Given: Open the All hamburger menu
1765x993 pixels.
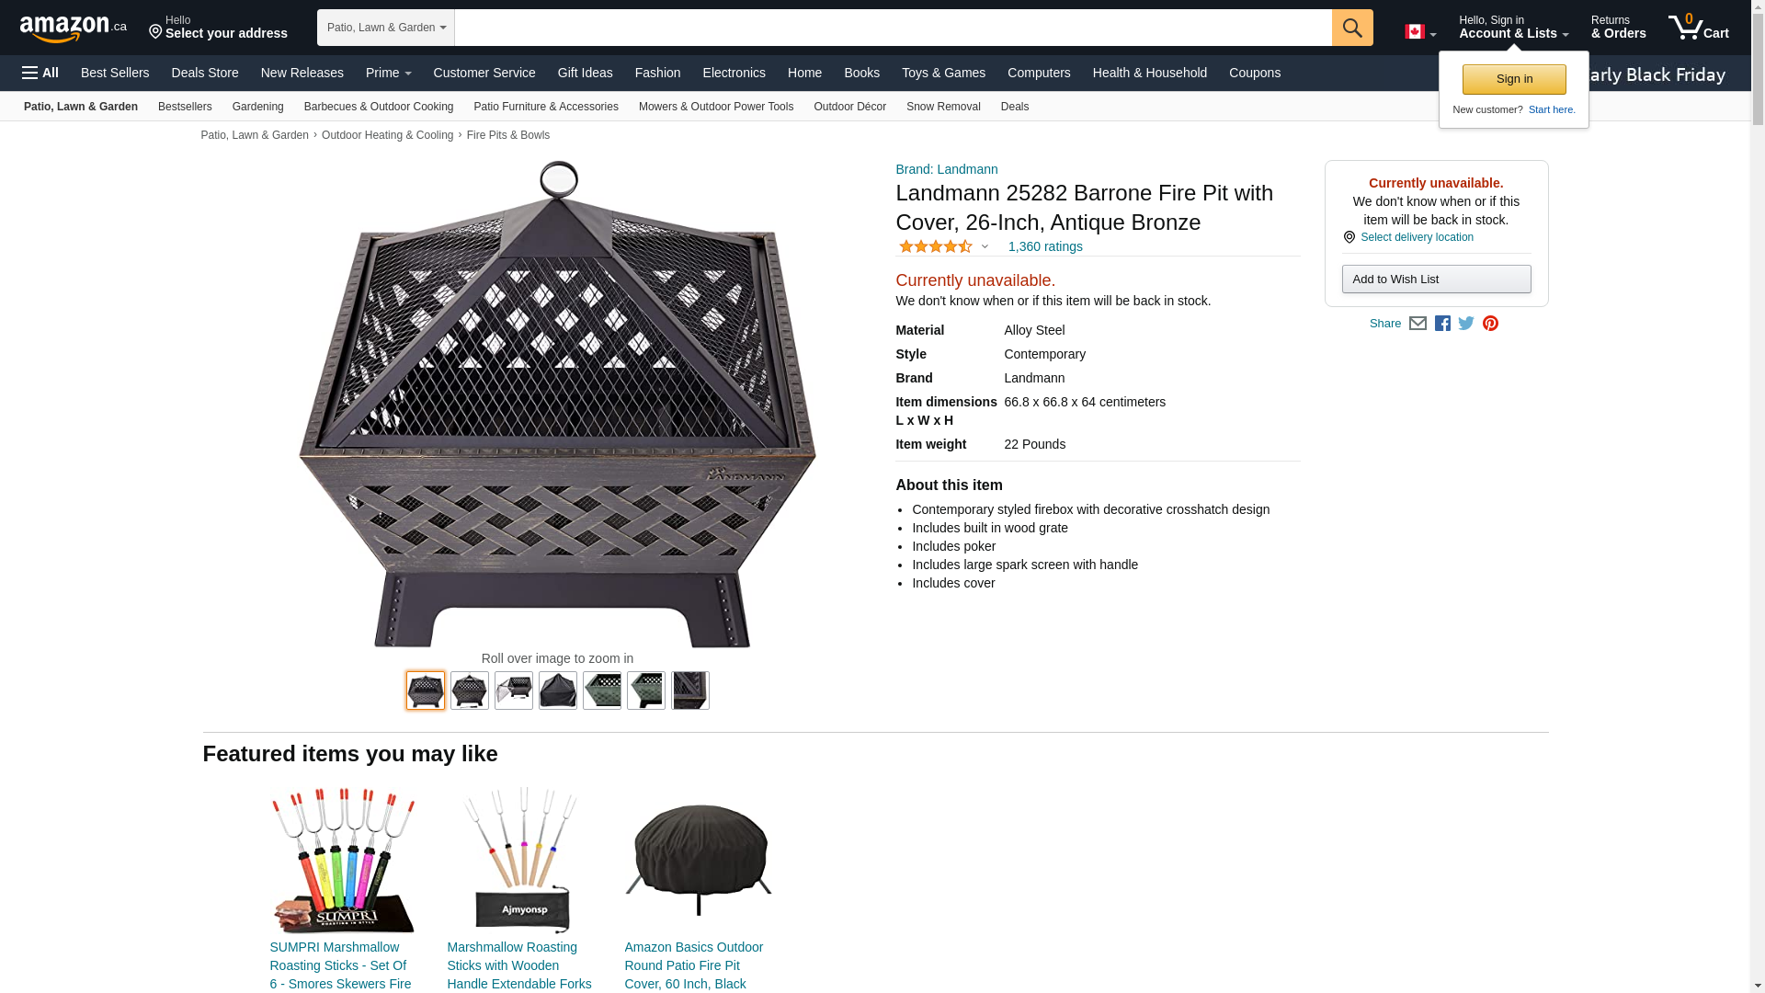Looking at the screenshot, I should pos(40,73).
